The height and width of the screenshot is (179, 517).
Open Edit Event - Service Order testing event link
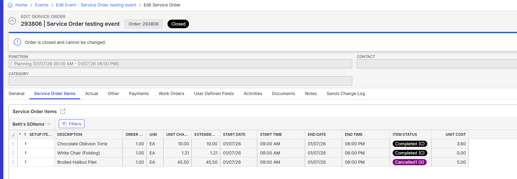96,5
